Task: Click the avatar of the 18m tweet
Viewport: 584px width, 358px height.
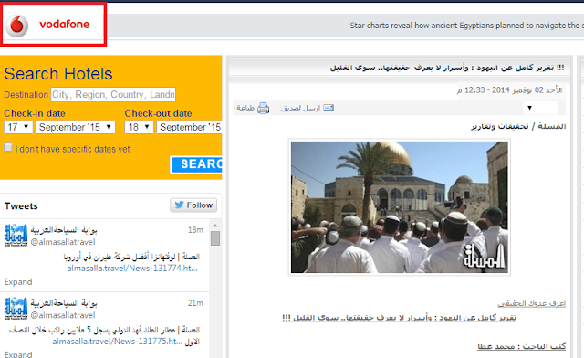Action: point(16,236)
